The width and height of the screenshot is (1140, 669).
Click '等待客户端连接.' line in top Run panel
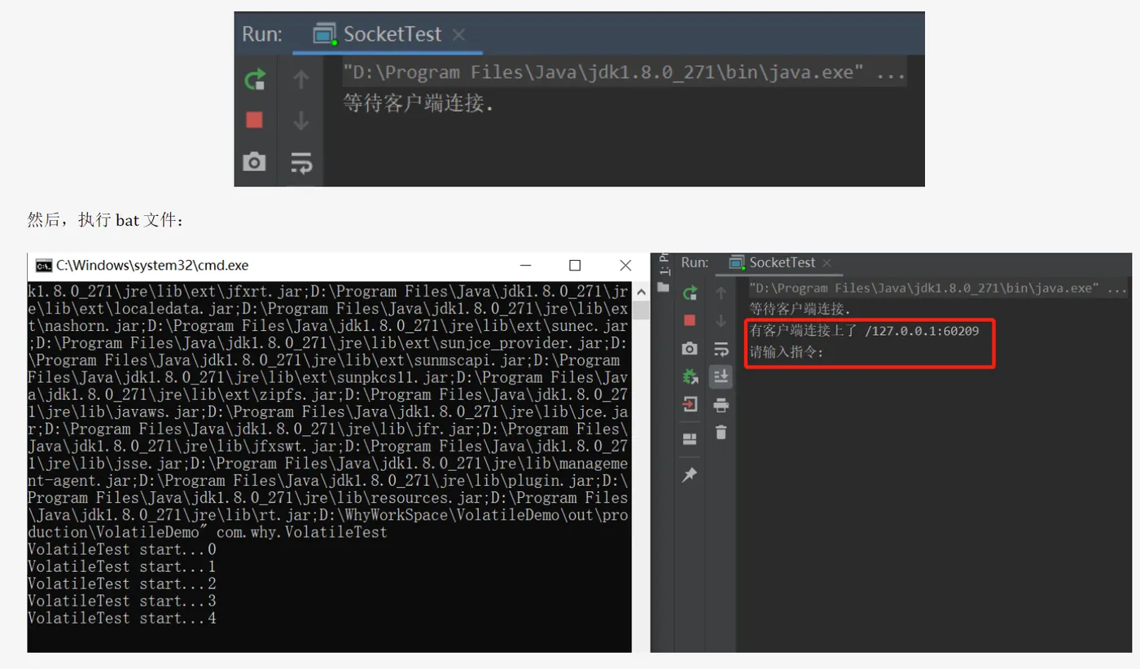click(419, 103)
